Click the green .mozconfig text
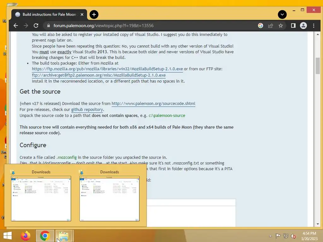323x242 pixels. (67, 158)
